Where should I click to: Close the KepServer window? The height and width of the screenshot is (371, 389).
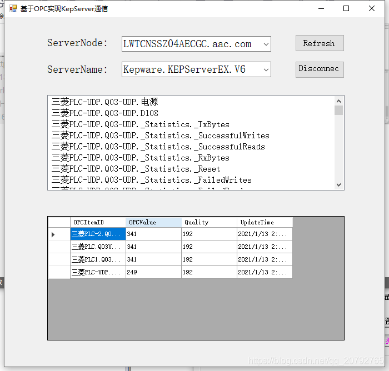tap(372, 9)
